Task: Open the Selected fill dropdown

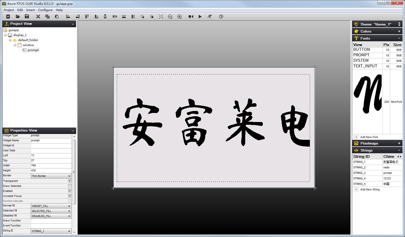Action: point(51,211)
